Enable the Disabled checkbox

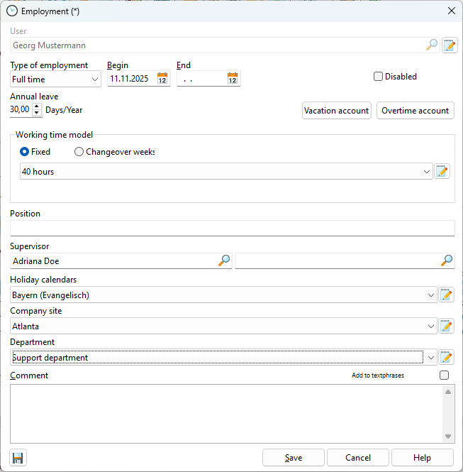[378, 77]
